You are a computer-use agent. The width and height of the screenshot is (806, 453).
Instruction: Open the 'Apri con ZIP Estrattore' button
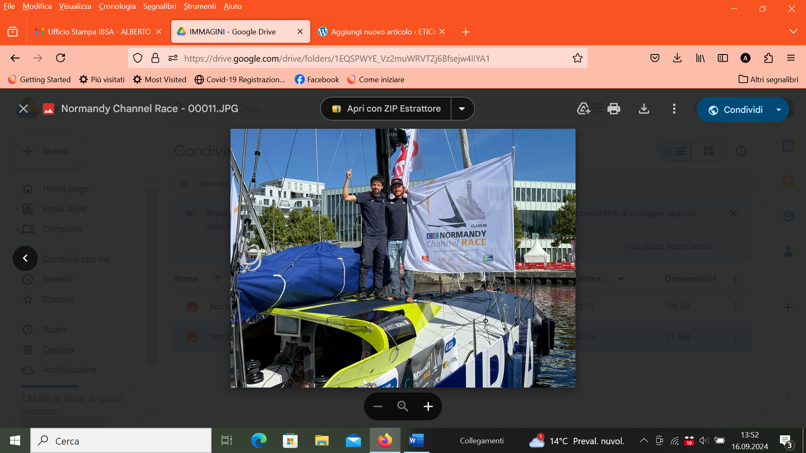[386, 109]
